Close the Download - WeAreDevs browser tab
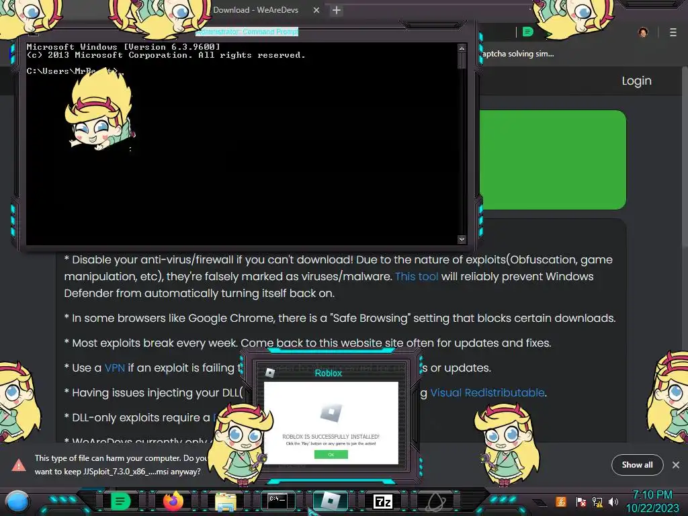The width and height of the screenshot is (688, 516). [x=316, y=10]
